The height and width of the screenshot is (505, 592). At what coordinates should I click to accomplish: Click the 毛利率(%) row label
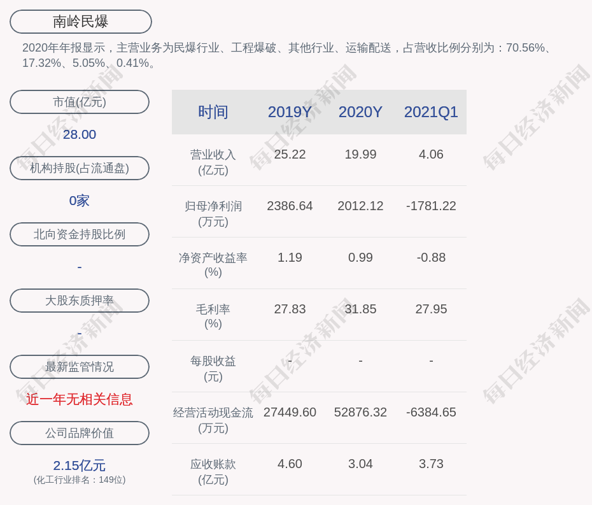213,317
